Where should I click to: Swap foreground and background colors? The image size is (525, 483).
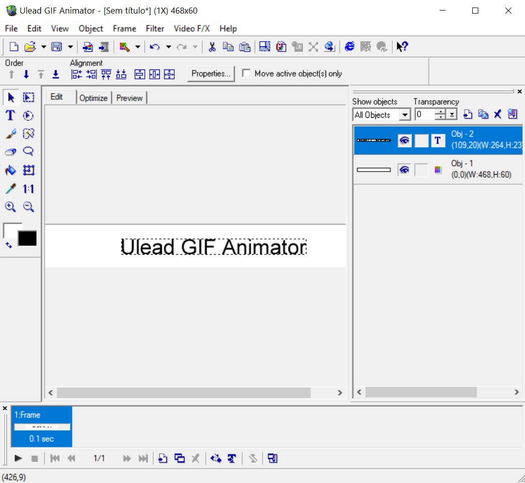point(9,246)
